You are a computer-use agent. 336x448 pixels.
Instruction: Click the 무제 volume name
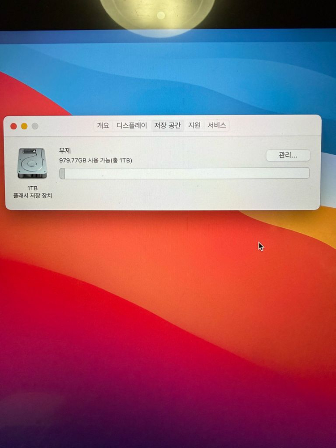tap(65, 150)
